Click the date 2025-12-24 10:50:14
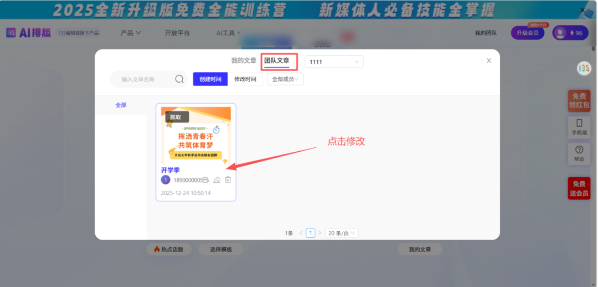The width and height of the screenshot is (598, 287). [185, 193]
